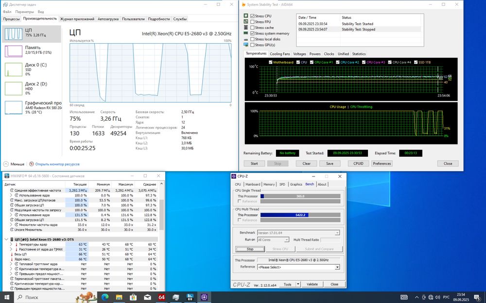Image resolution: width=486 pixels, height=303 pixels.
Task: Select the Память memory graph in Task Manager
Action: [14, 51]
